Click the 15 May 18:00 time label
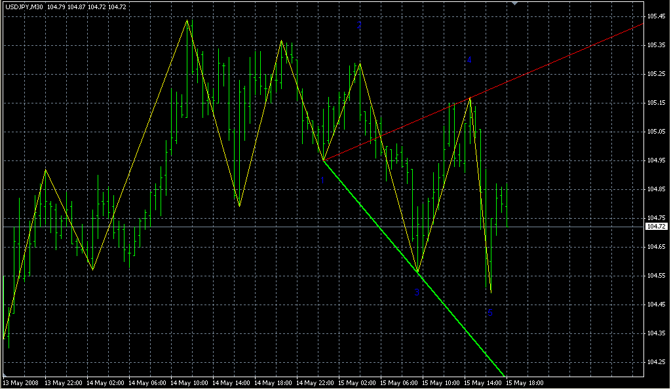Image resolution: width=671 pixels, height=389 pixels. coord(525,382)
